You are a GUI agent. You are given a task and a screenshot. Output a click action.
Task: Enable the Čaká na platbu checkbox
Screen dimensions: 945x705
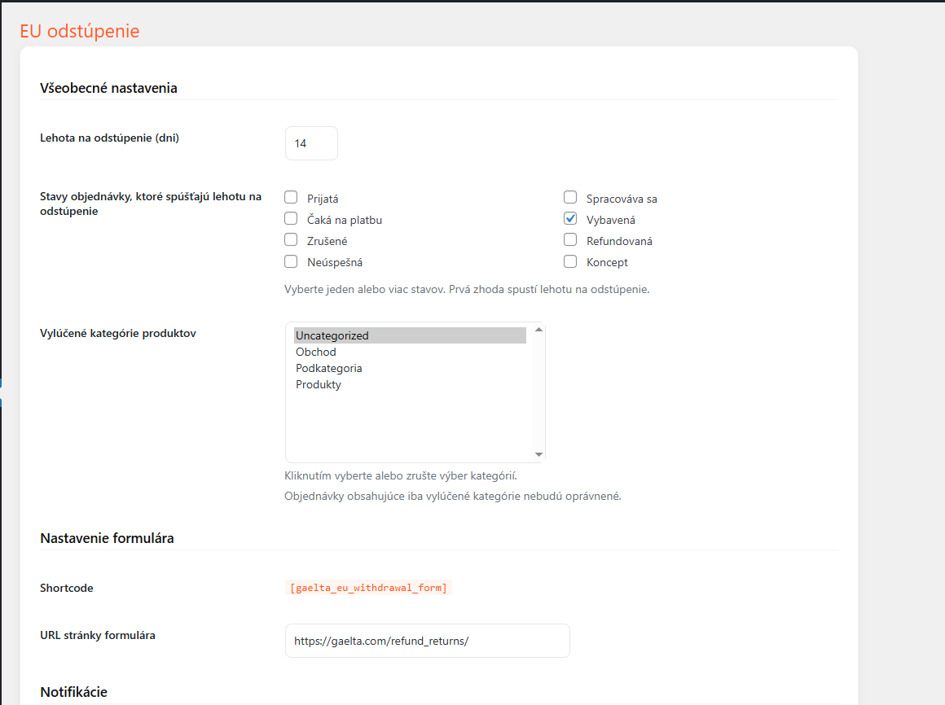coord(291,218)
